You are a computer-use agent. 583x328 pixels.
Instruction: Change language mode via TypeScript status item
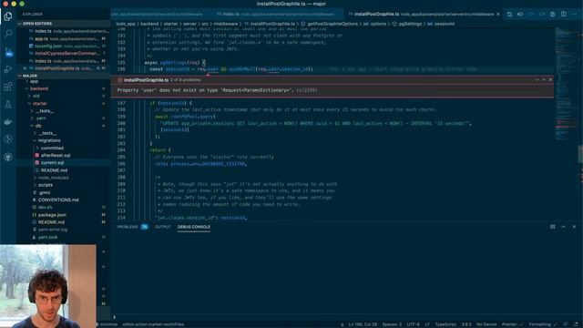(x=445, y=324)
